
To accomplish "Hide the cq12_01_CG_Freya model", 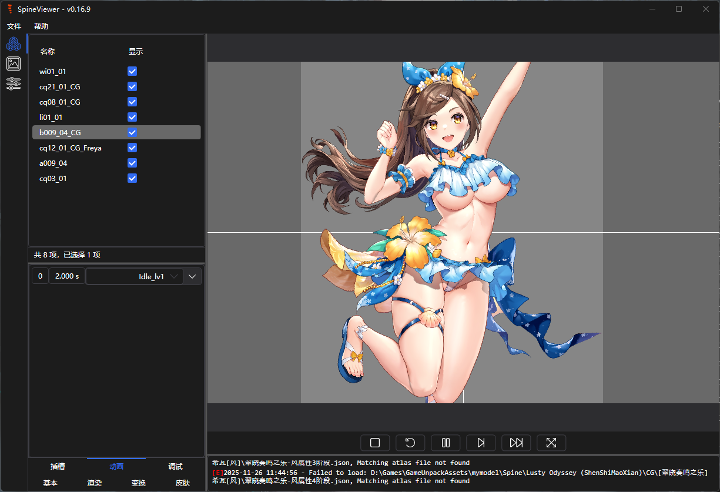I will (x=132, y=148).
